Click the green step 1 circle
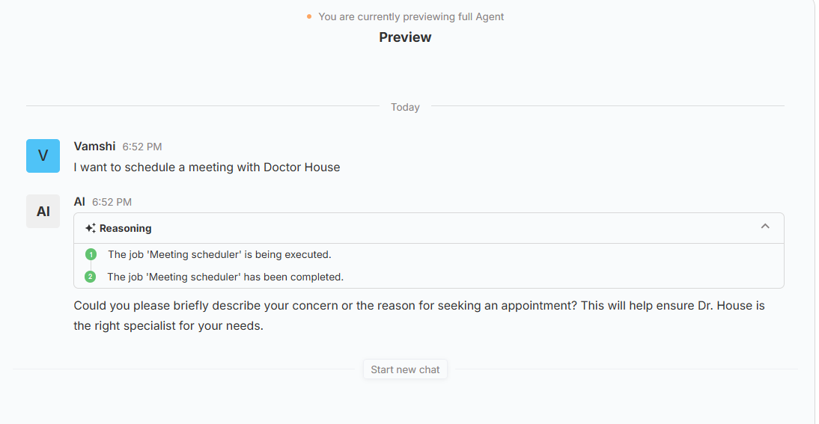Screen dimensions: 819x424 pyautogui.click(x=91, y=255)
